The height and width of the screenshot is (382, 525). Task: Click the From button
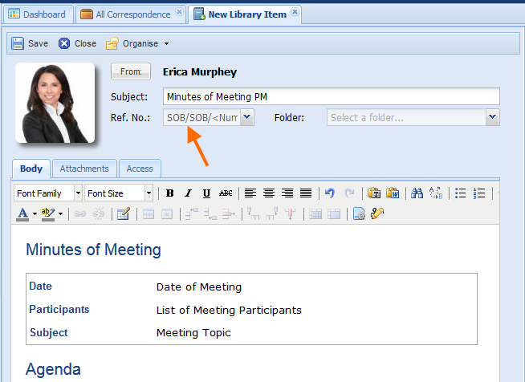130,72
